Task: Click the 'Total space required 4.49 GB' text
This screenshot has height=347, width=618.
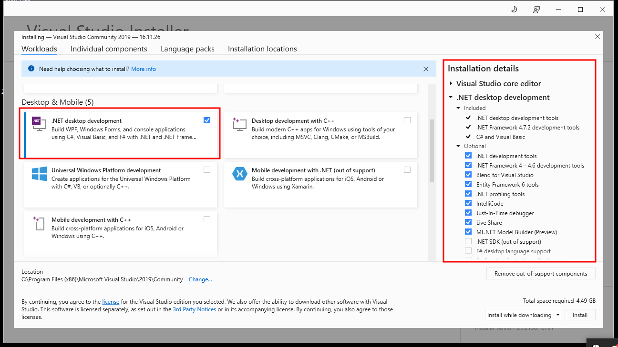Action: pyautogui.click(x=559, y=301)
